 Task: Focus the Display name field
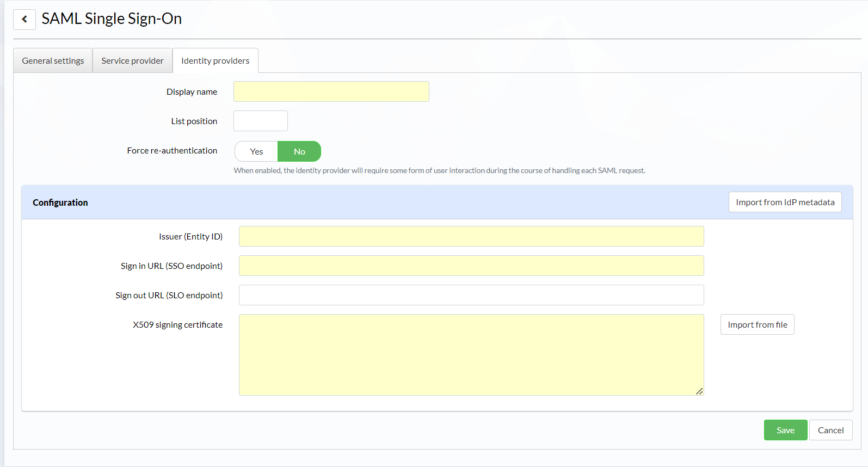click(331, 91)
